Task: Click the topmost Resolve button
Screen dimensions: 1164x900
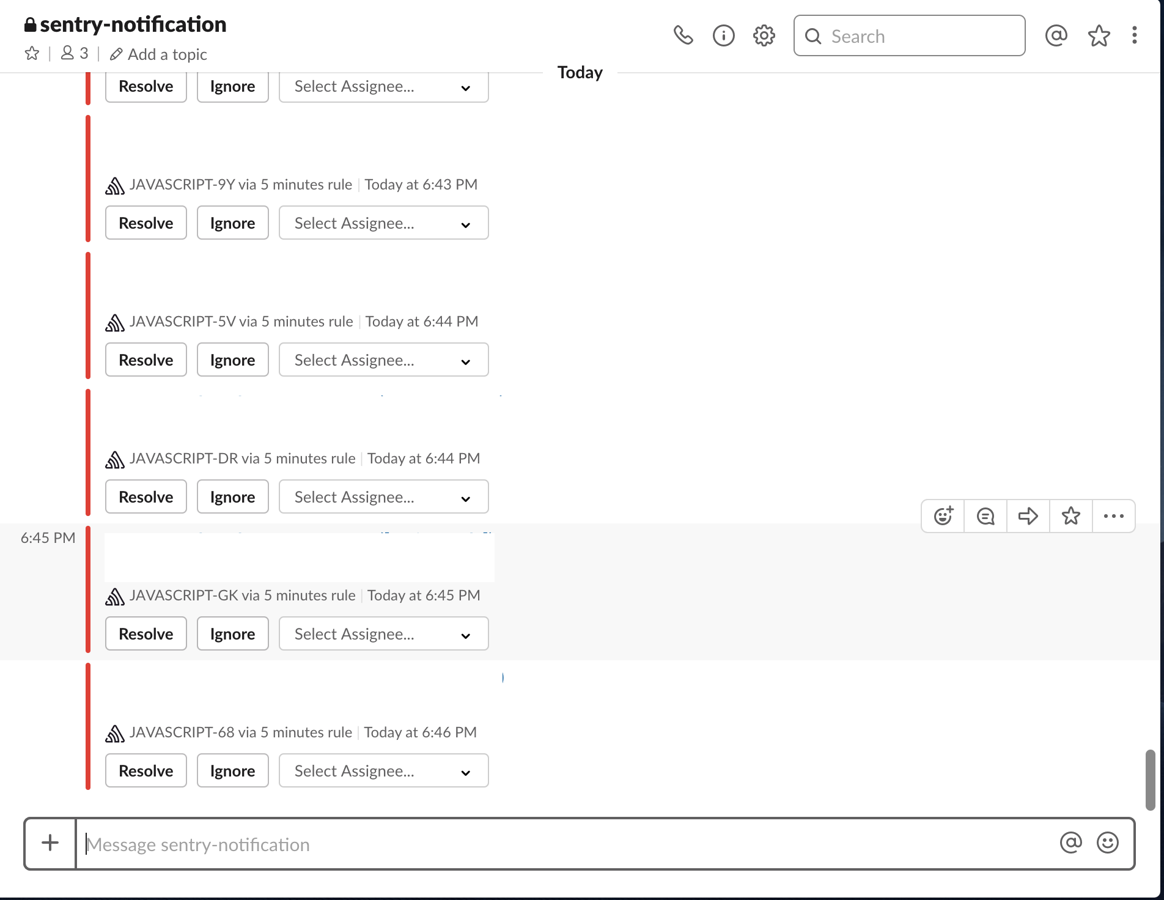Action: click(146, 87)
